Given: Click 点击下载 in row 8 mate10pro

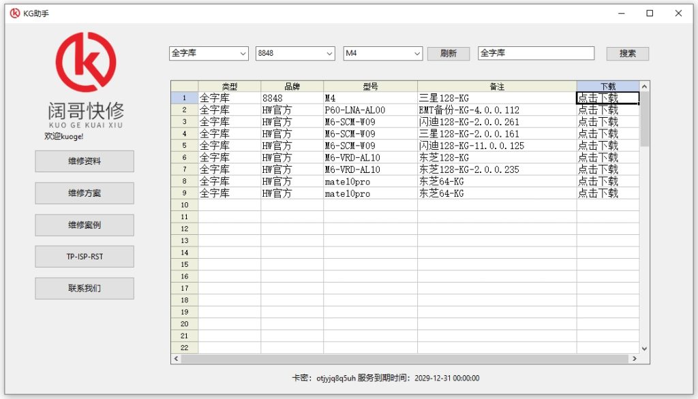Looking at the screenshot, I should pyautogui.click(x=607, y=182).
